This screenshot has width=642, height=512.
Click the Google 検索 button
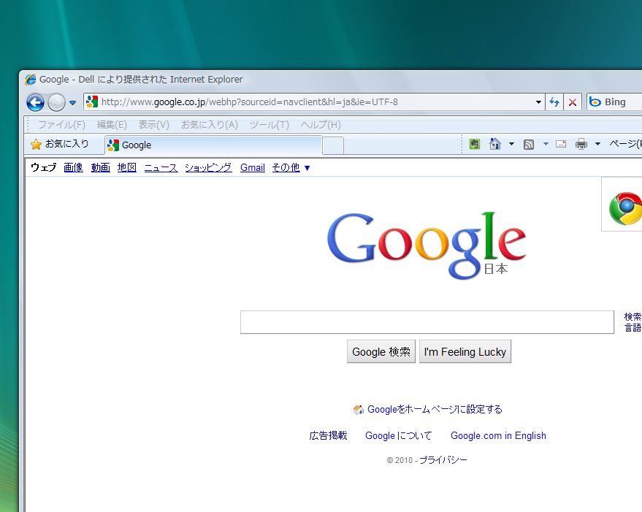click(x=381, y=351)
